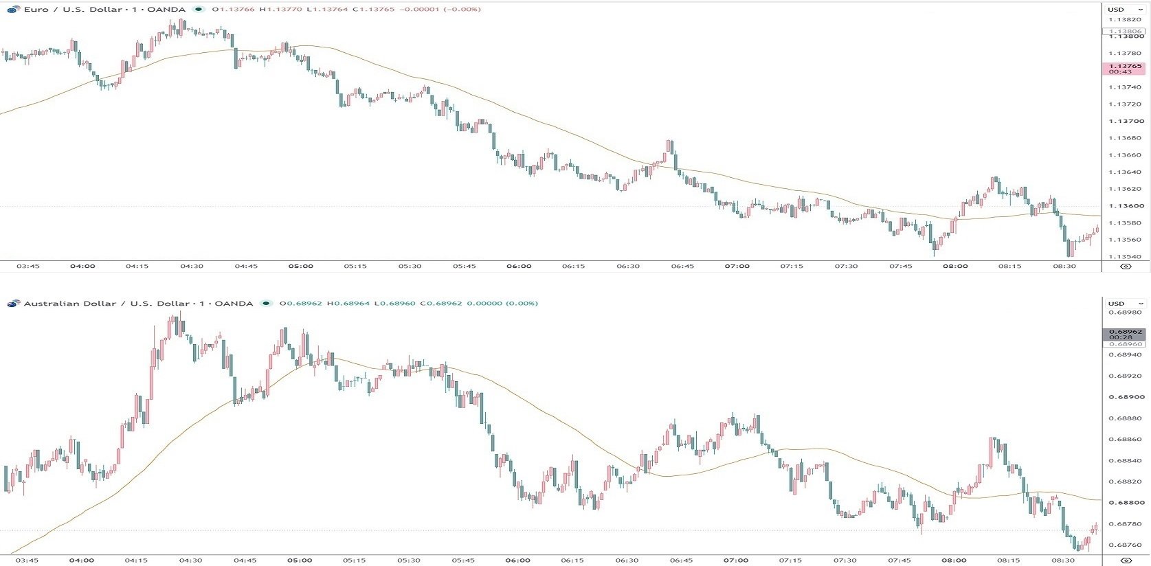This screenshot has height=566, width=1151.
Task: Click the green market status dot on the Australian Dollar chart
Action: [x=267, y=304]
